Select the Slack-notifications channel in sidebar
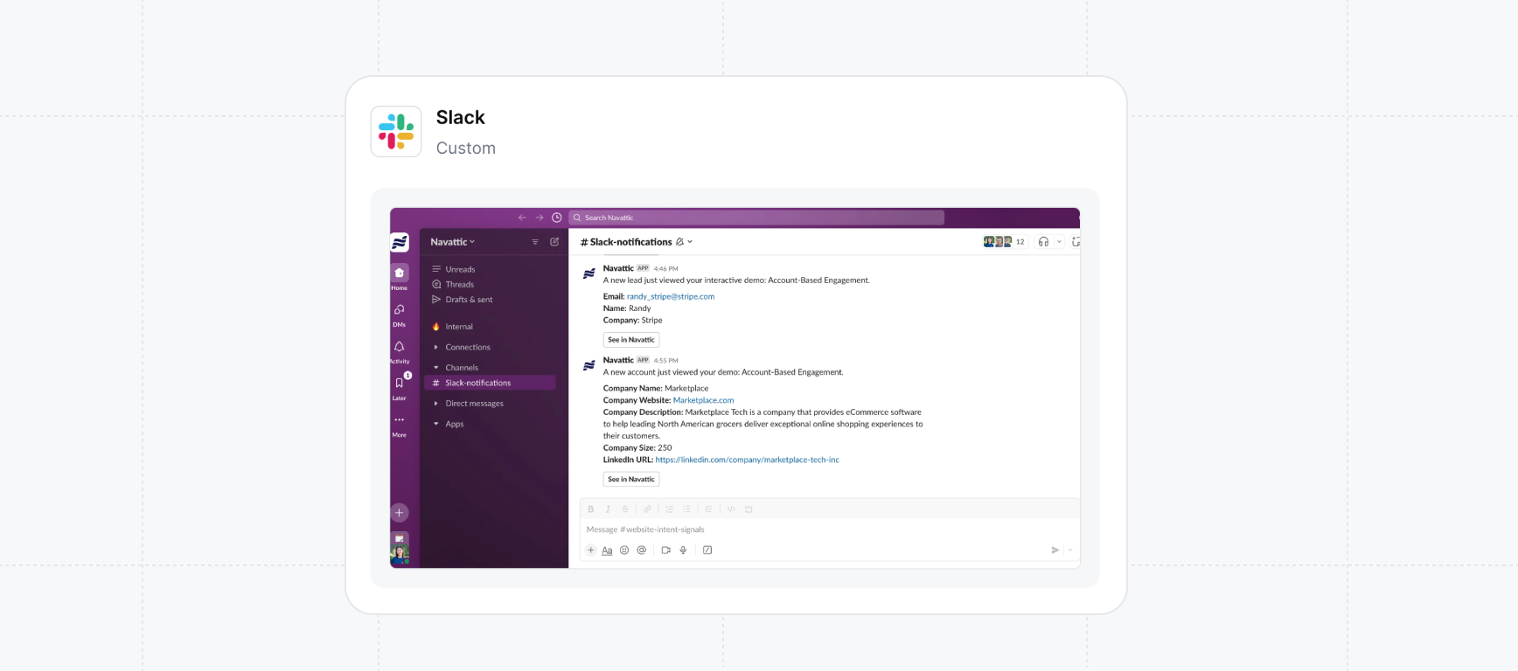 point(490,383)
